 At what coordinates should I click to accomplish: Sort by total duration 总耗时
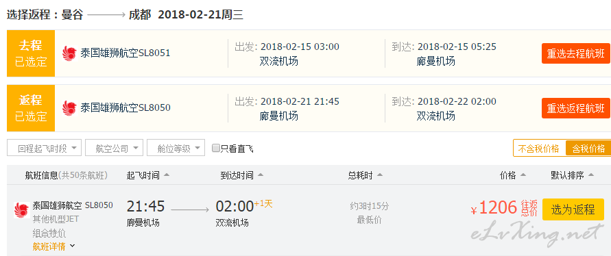pyautogui.click(x=365, y=175)
